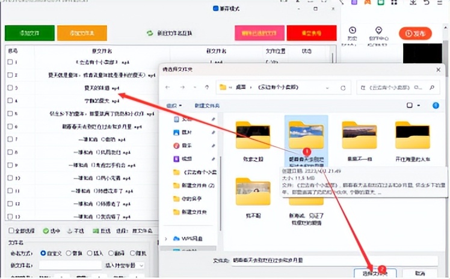Click the search magnifier icon in dialog
This screenshot has height=279, width=450.
tap(432, 87)
